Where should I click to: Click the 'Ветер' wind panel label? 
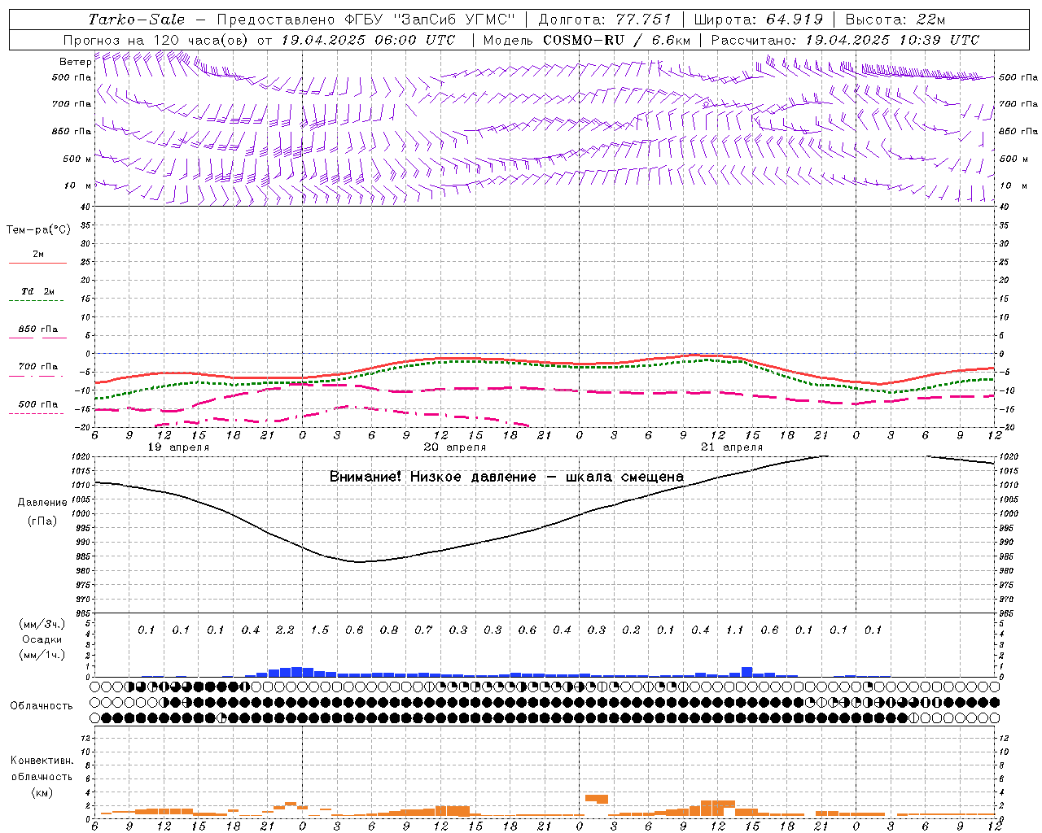(76, 62)
